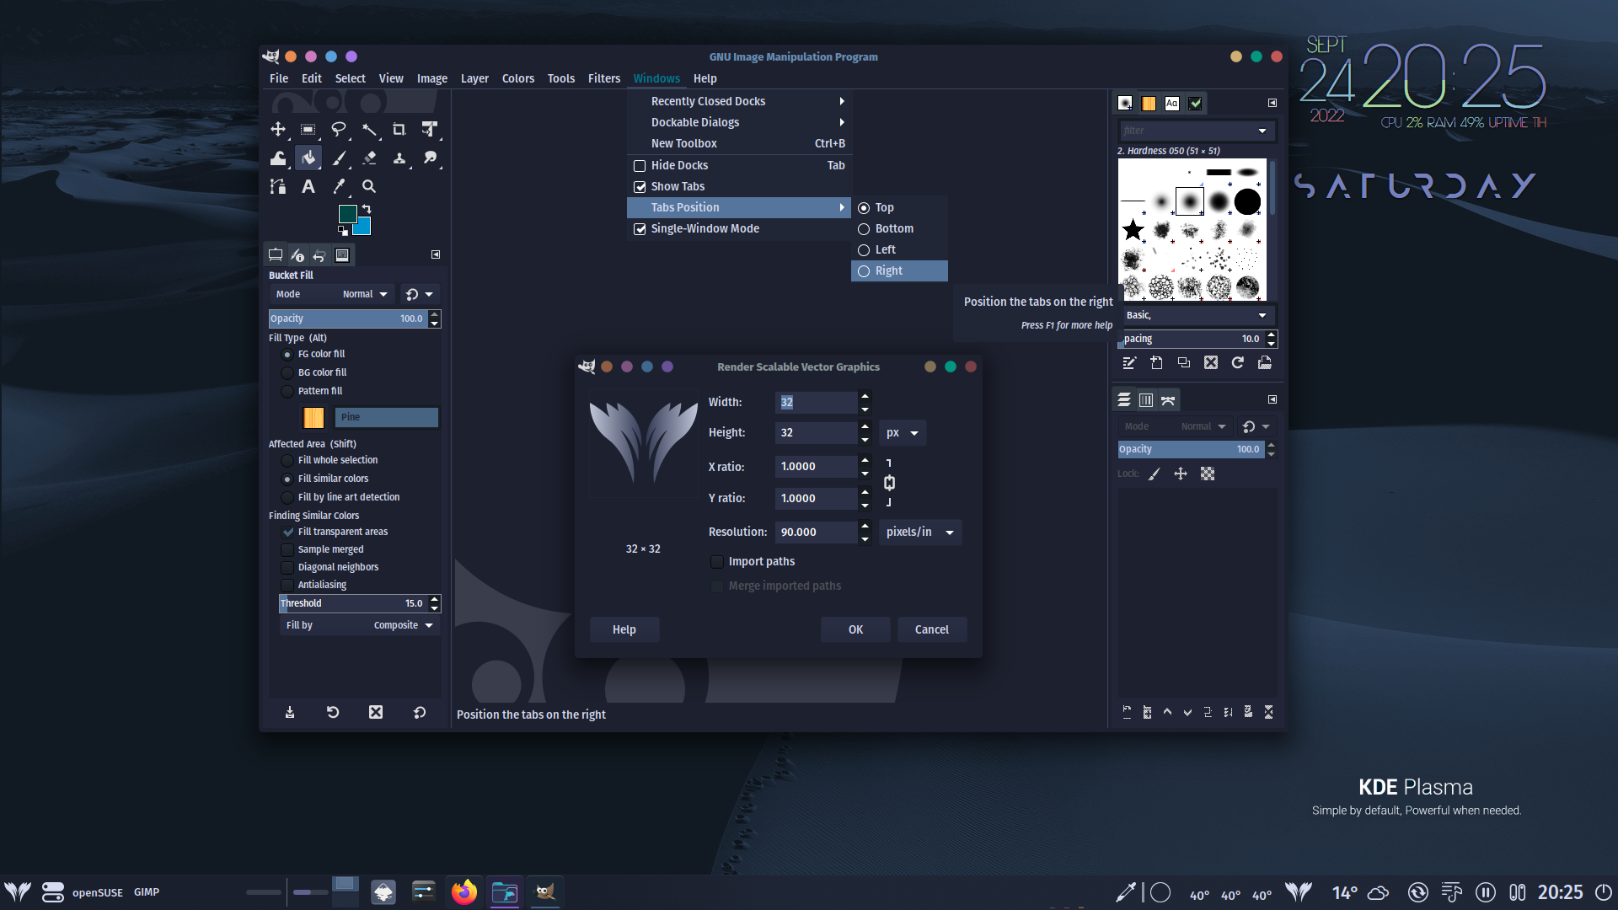Viewport: 1618px width, 910px height.
Task: Edit the selected brush
Action: (1129, 362)
